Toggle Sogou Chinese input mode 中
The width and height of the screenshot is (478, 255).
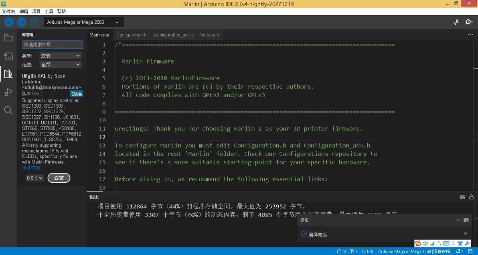coord(425,243)
